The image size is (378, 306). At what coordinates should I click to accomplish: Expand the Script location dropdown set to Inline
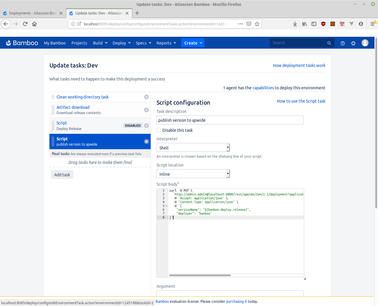pyautogui.click(x=193, y=174)
